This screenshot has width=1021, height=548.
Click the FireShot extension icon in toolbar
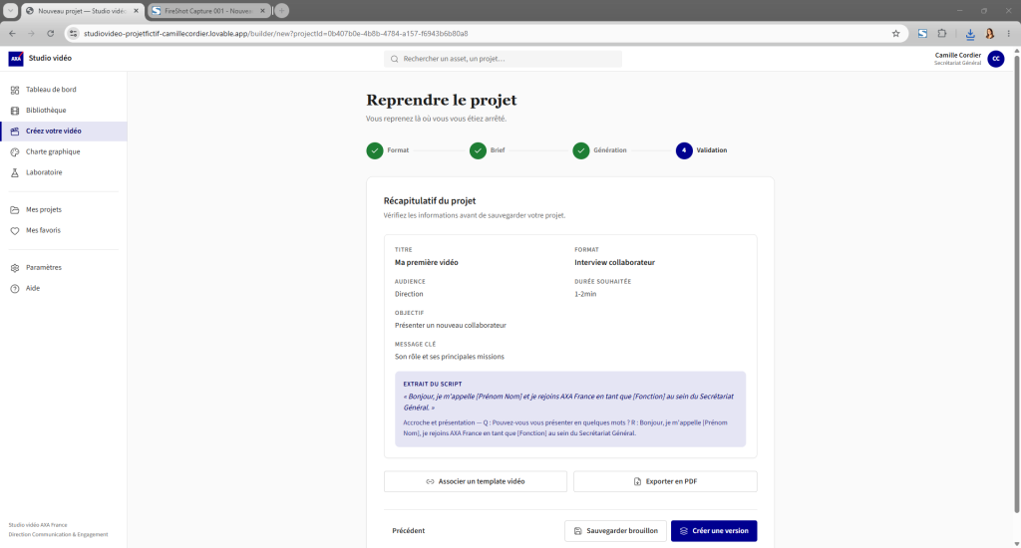[x=922, y=34]
